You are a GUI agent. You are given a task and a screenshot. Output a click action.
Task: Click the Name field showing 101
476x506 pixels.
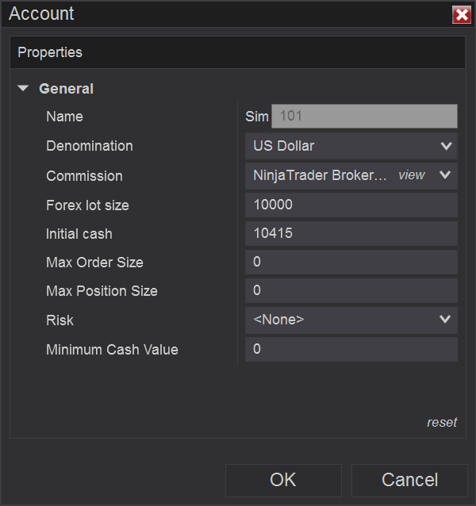(364, 117)
